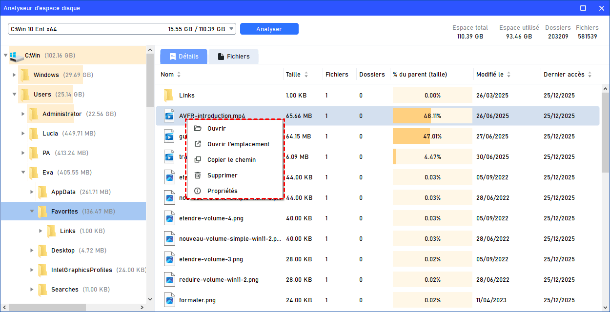Expand the Administrator folder node

point(23,114)
